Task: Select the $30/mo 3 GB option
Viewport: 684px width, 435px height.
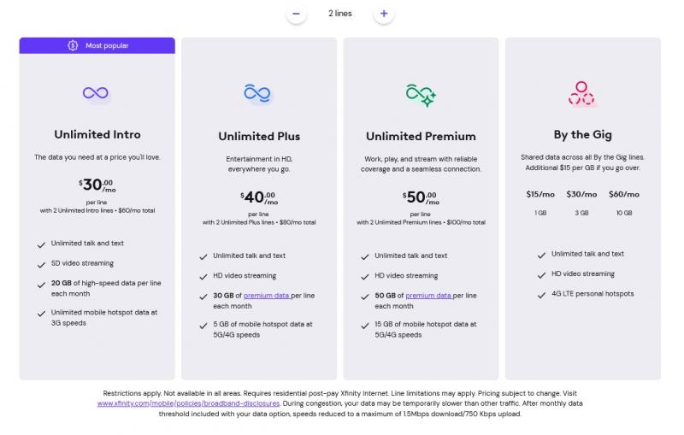Action: pyautogui.click(x=581, y=203)
